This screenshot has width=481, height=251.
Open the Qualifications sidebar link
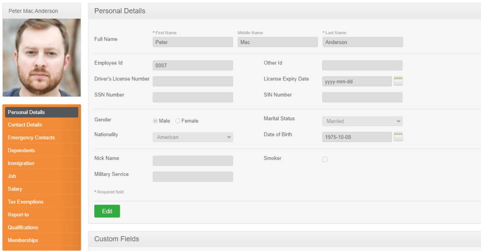click(23, 227)
